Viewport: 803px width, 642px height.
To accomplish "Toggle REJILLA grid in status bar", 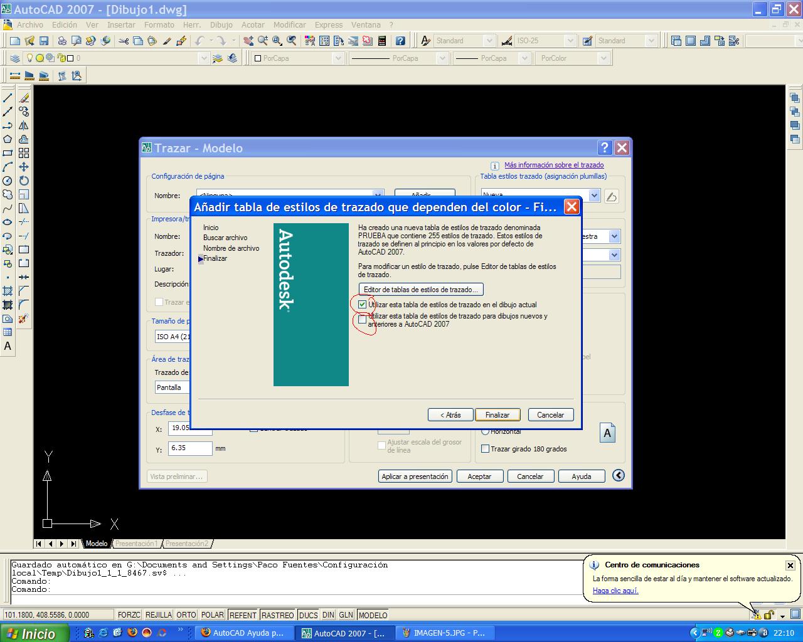I will pyautogui.click(x=159, y=615).
